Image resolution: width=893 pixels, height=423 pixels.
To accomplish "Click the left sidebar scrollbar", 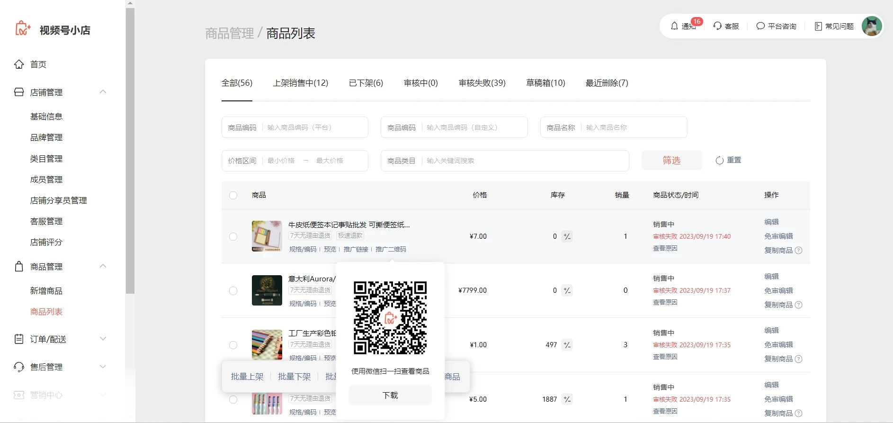I will click(x=130, y=151).
